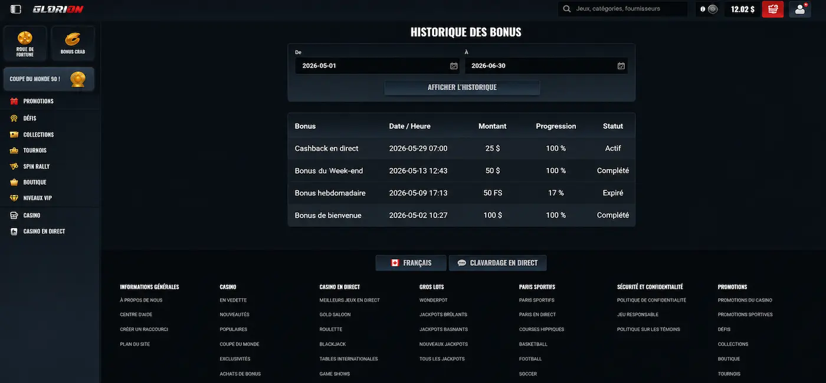Open the Politique de confidentialité link
This screenshot has width=826, height=383.
click(x=651, y=301)
